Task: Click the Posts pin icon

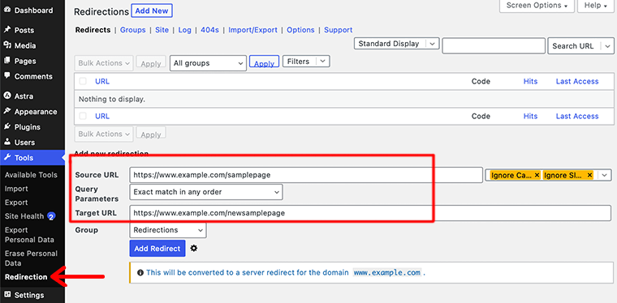Action: point(7,30)
